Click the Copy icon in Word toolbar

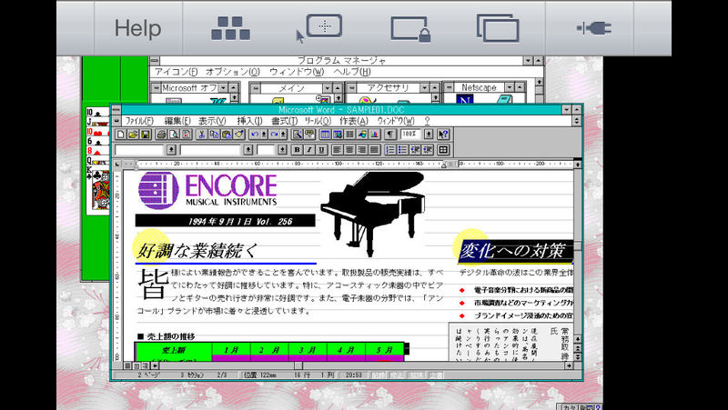click(x=214, y=135)
